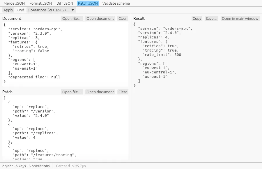
Task: Copy the Result output
Action: click(x=197, y=19)
